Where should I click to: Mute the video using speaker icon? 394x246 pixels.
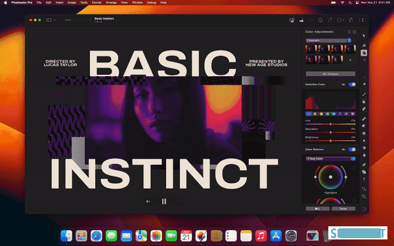click(148, 201)
